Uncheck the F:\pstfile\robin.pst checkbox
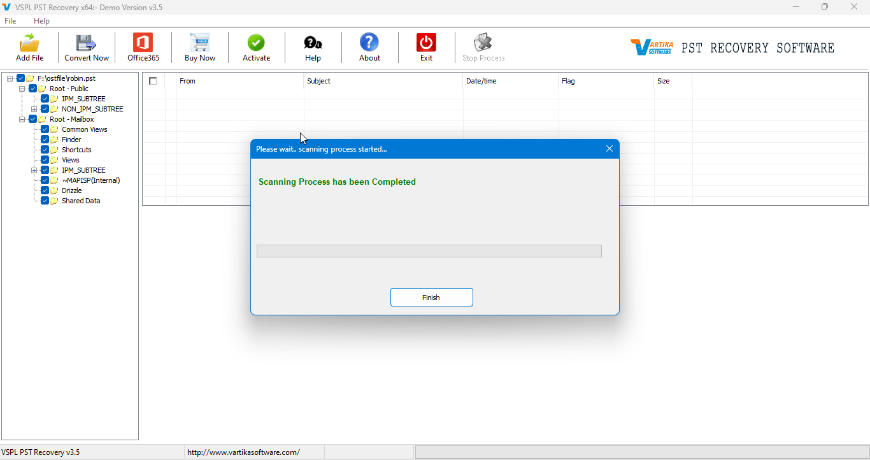870x460 pixels. click(20, 78)
